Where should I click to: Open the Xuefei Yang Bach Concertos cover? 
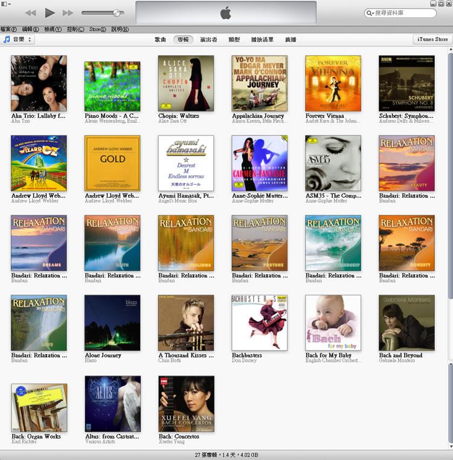(x=186, y=404)
